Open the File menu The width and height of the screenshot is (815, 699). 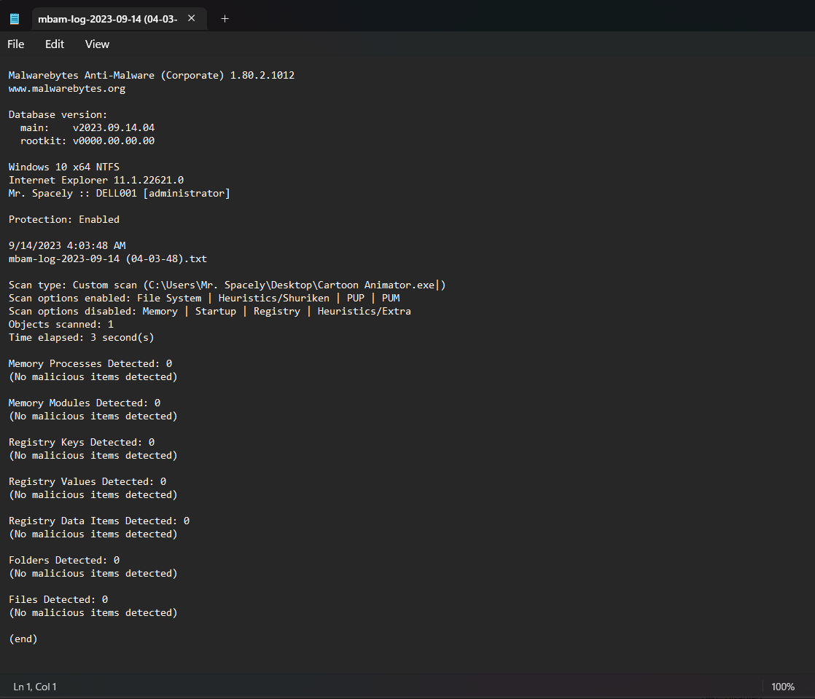pos(15,44)
